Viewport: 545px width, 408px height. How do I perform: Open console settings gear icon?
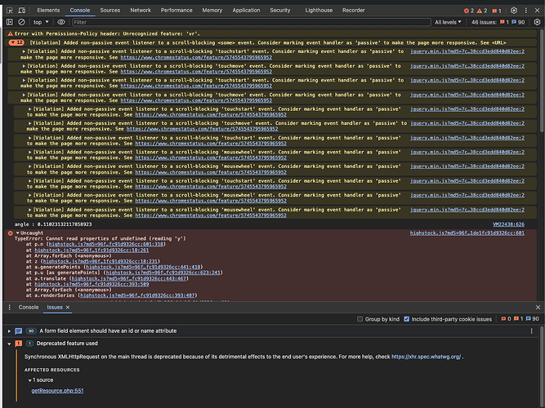click(537, 22)
